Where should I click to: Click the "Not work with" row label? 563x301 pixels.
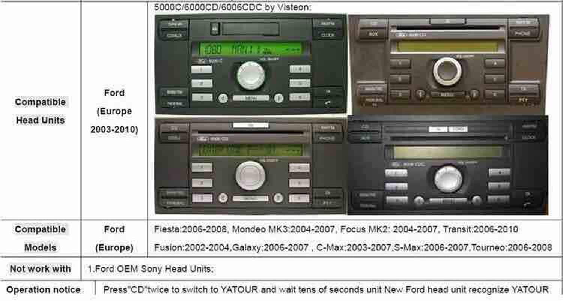[x=40, y=269]
